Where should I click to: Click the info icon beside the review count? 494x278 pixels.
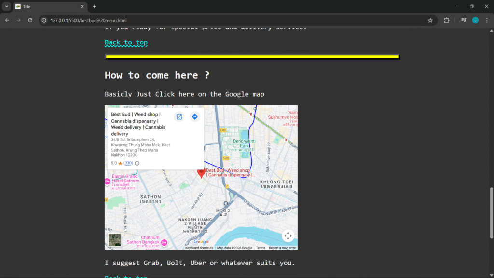(x=137, y=163)
